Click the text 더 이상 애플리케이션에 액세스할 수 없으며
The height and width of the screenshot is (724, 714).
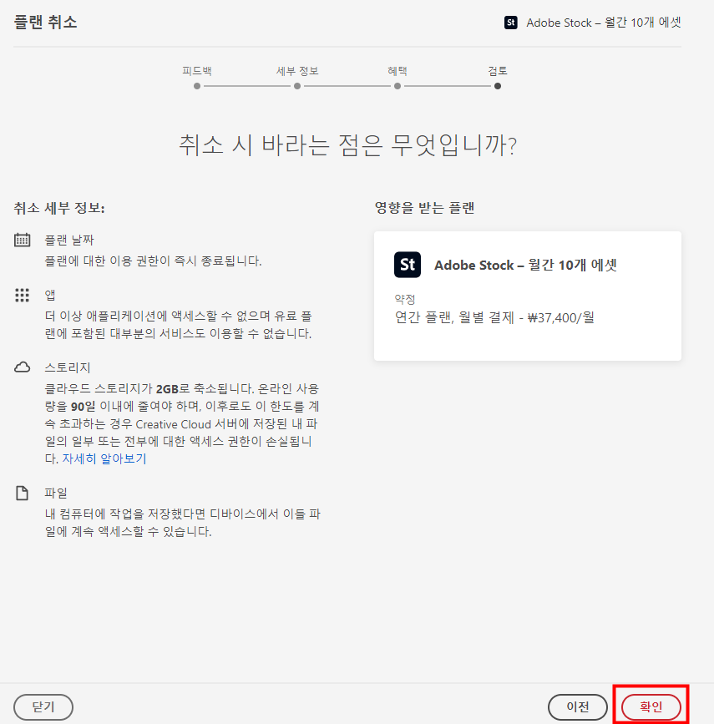tap(157, 316)
